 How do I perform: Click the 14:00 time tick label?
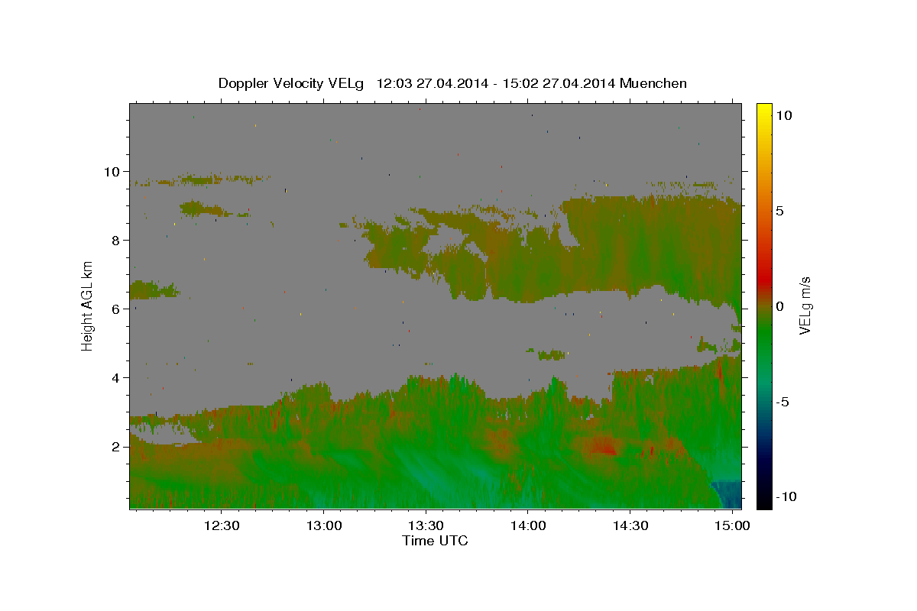528,526
